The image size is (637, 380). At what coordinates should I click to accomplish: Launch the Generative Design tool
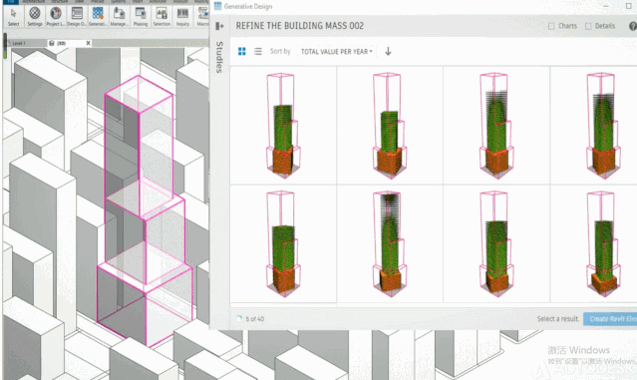pos(98,17)
